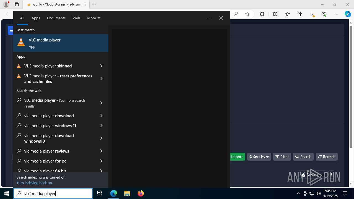This screenshot has height=199, width=354.
Task: Expand VLC media player skinned chevron
Action: coord(101,66)
